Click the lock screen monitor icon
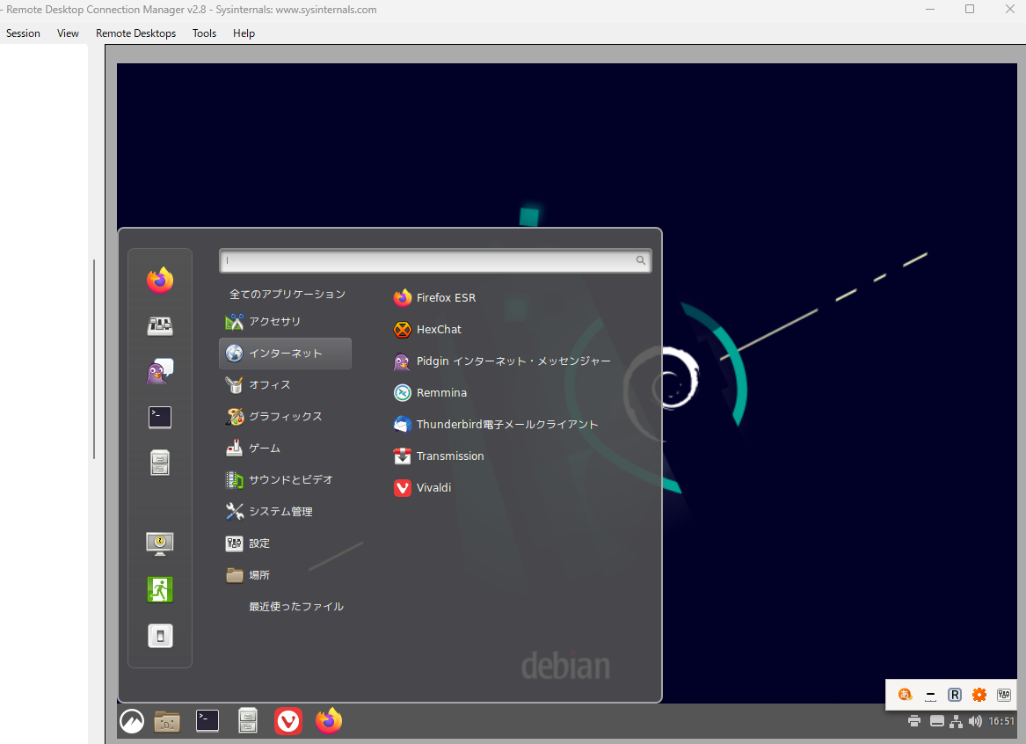Screen dimensions: 1026x744 click(x=160, y=543)
